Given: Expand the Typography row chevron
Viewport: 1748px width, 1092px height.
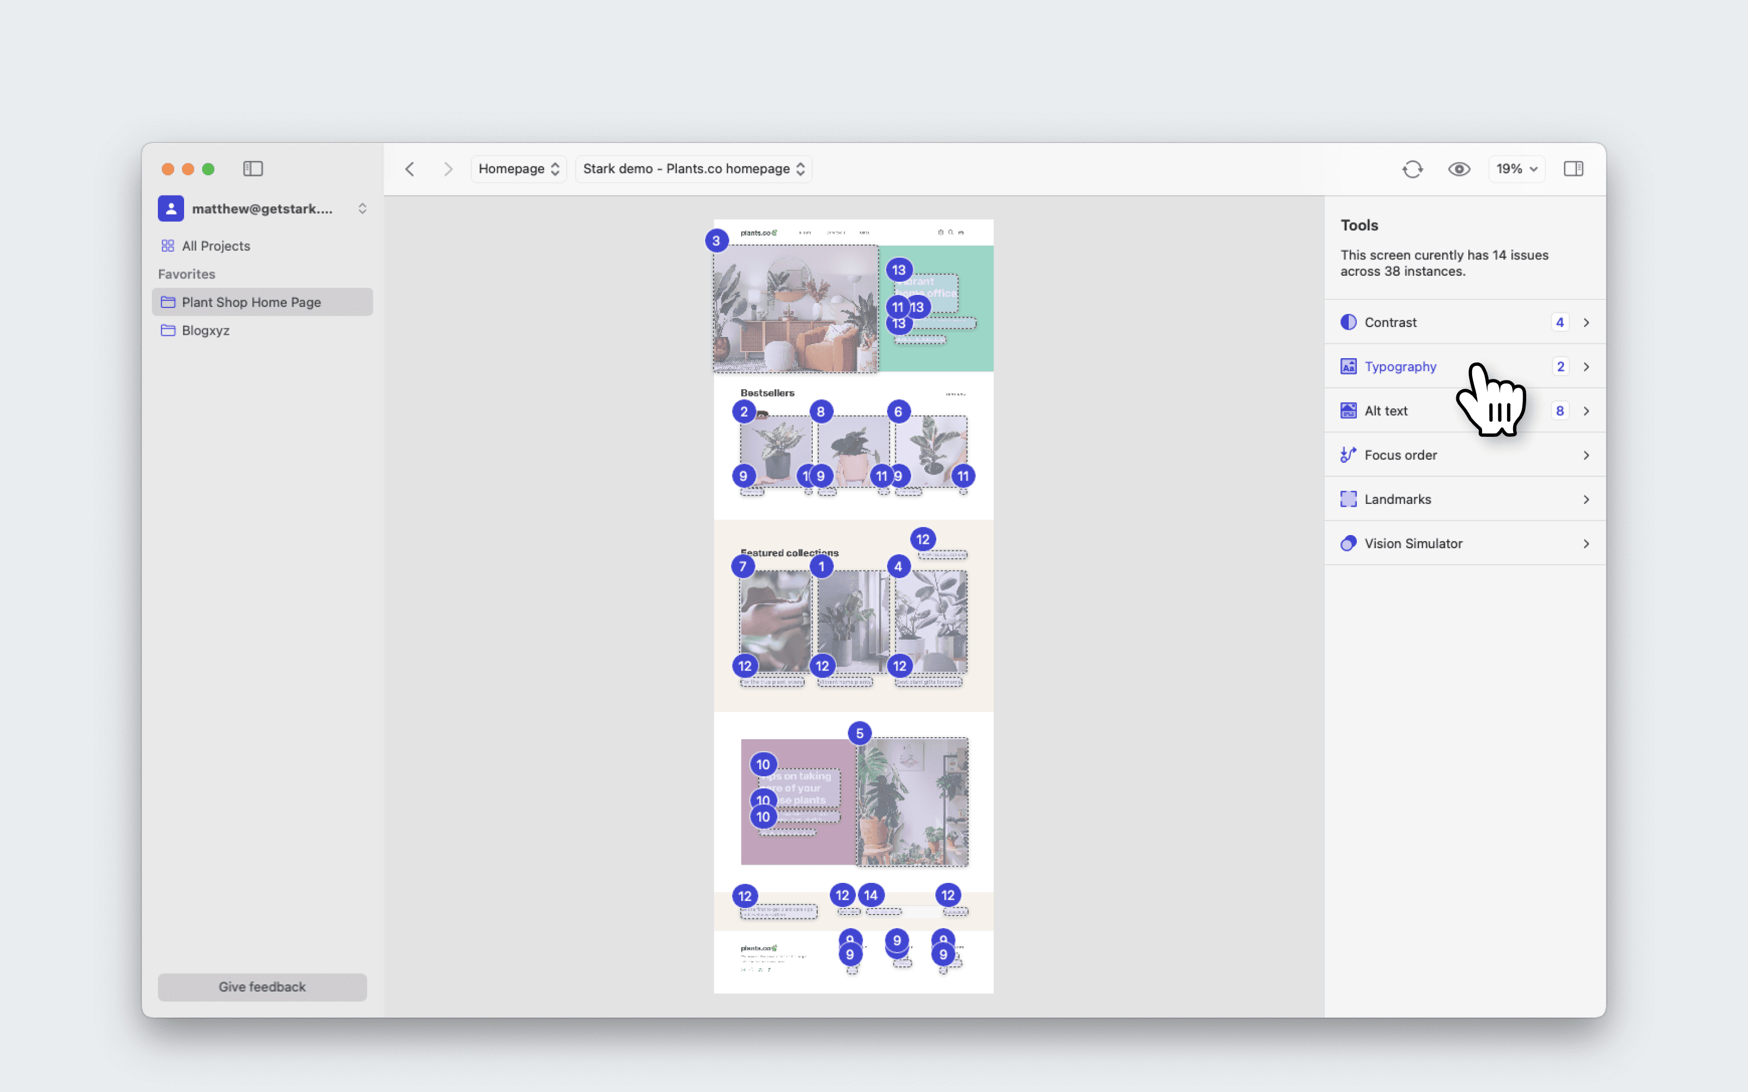Looking at the screenshot, I should coord(1586,366).
